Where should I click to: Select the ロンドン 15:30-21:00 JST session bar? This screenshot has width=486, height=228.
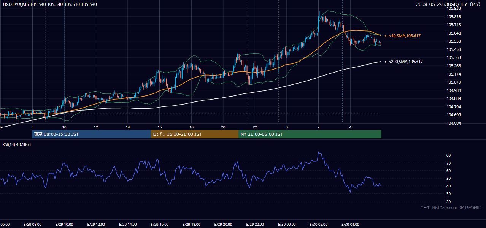(x=195, y=134)
